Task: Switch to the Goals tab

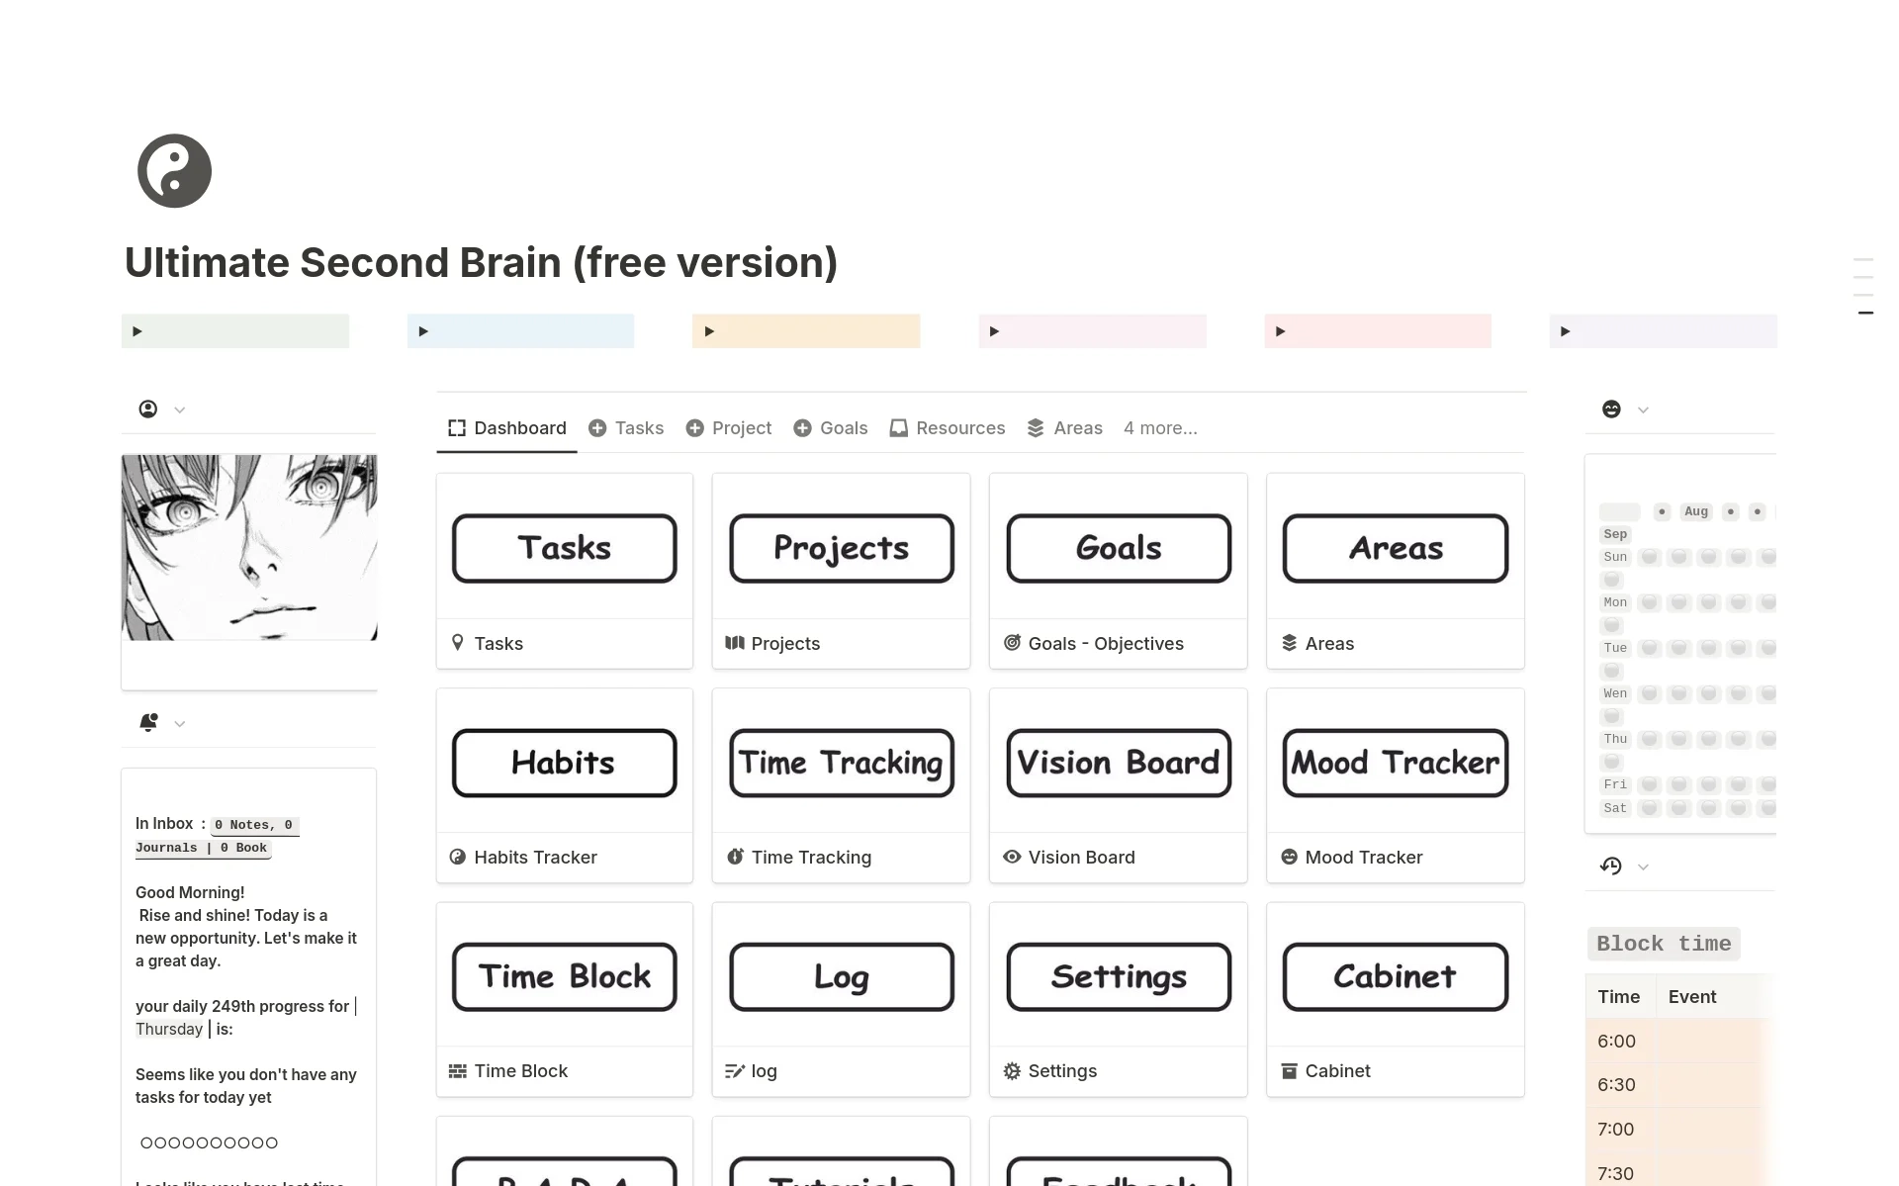Action: pyautogui.click(x=843, y=427)
